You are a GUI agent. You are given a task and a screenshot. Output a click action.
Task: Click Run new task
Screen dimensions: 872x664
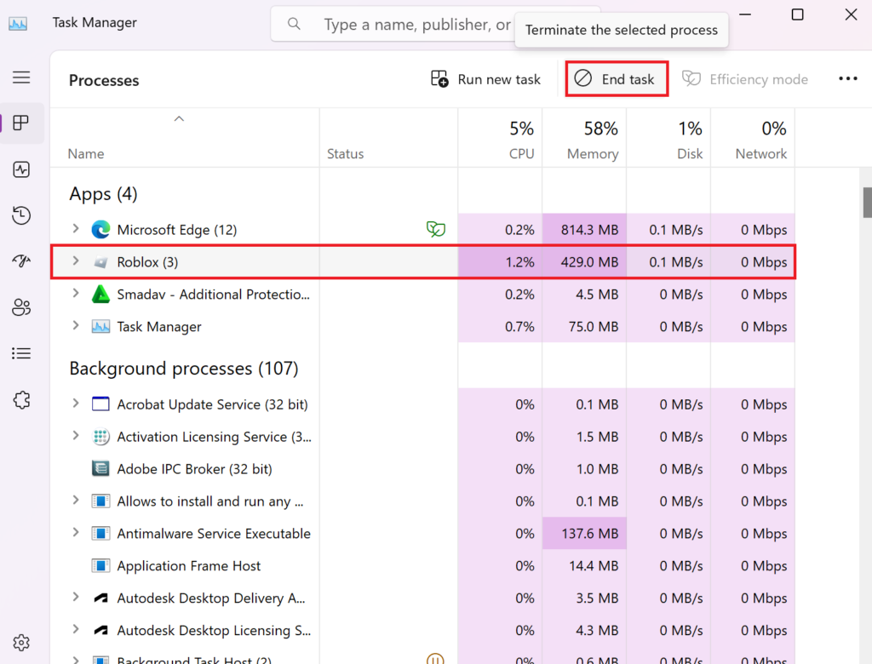pos(485,78)
